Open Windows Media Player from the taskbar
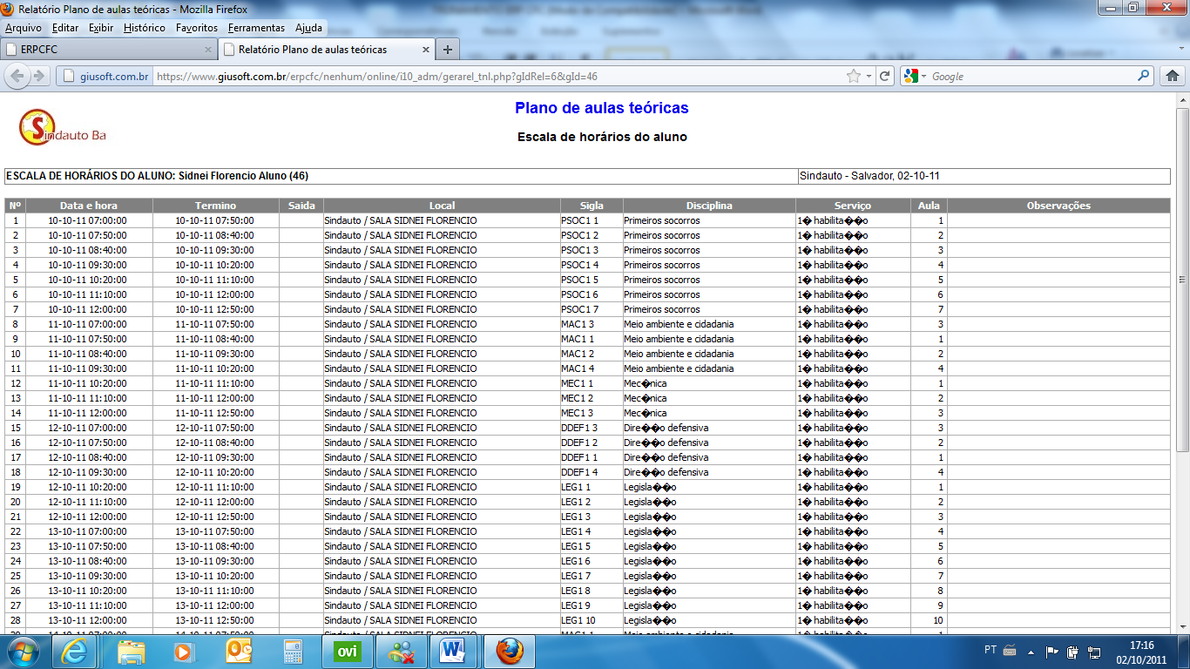Image resolution: width=1190 pixels, height=669 pixels. 183,651
